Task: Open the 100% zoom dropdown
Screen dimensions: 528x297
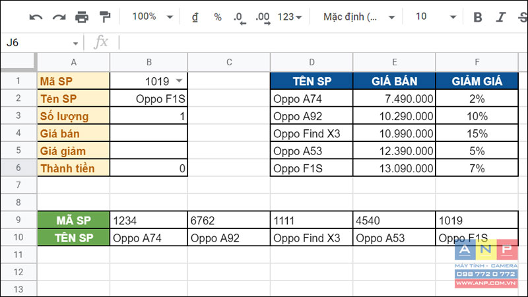Action: 152,17
